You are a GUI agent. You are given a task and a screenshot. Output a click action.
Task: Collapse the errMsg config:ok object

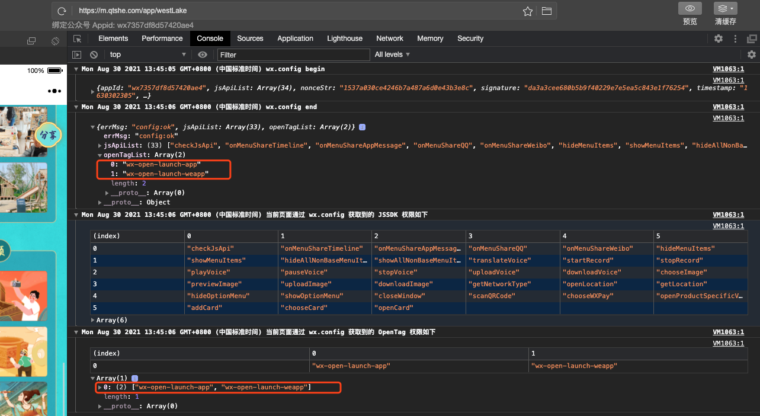click(92, 127)
